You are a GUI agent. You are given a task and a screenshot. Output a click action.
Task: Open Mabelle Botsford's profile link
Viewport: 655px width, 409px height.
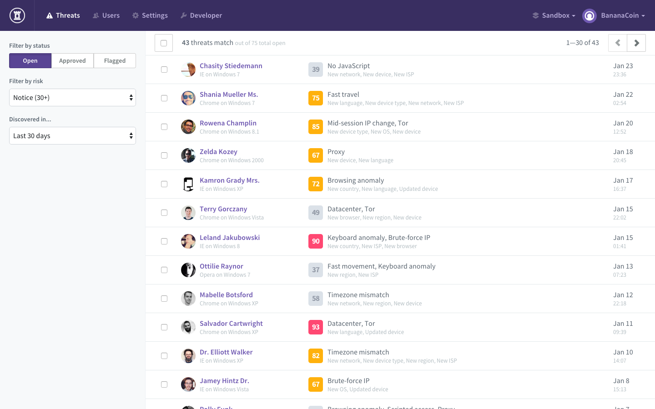click(226, 295)
